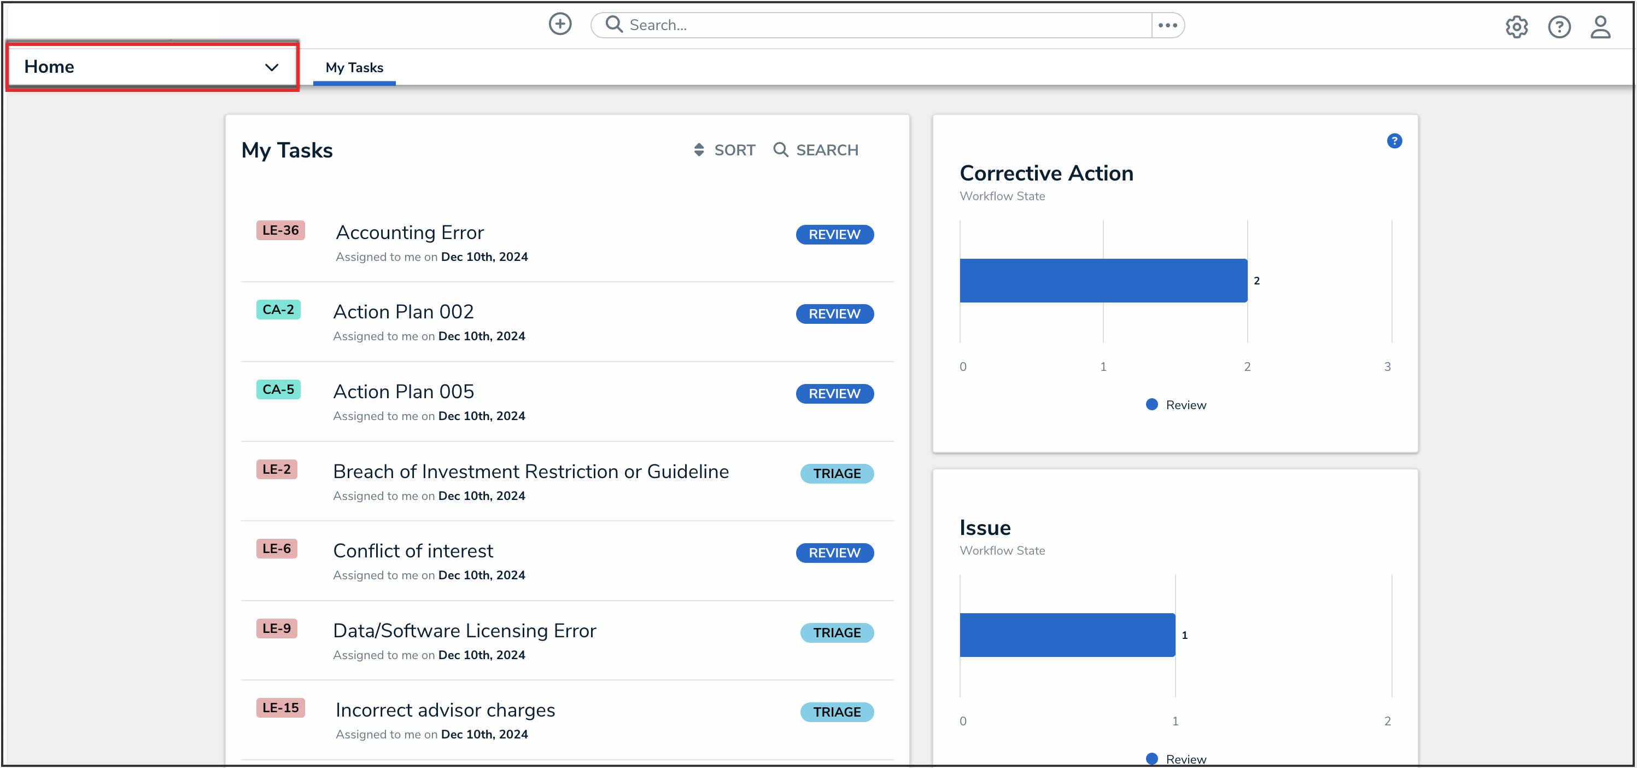Click the search bar ellipsis icon
The height and width of the screenshot is (768, 1637).
click(x=1167, y=25)
